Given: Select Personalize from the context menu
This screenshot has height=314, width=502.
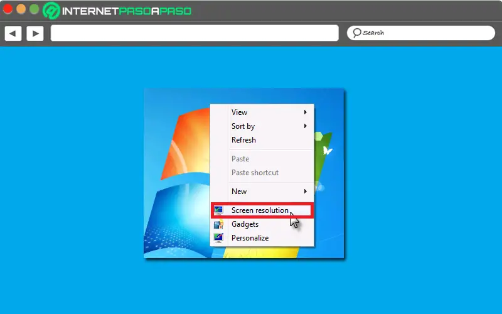Looking at the screenshot, I should 262,238.
